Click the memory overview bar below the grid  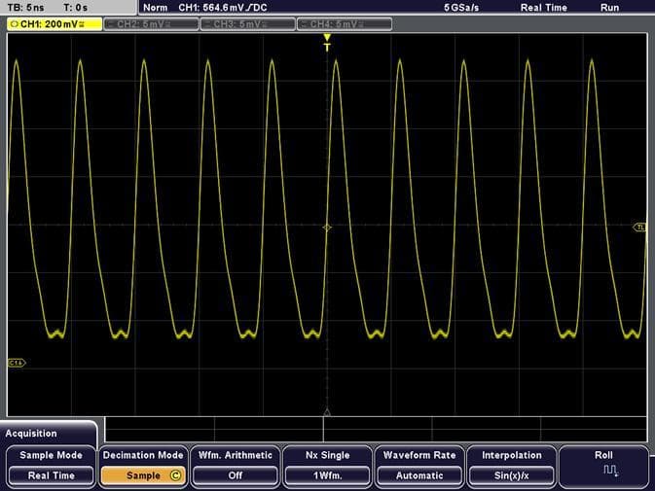375,430
